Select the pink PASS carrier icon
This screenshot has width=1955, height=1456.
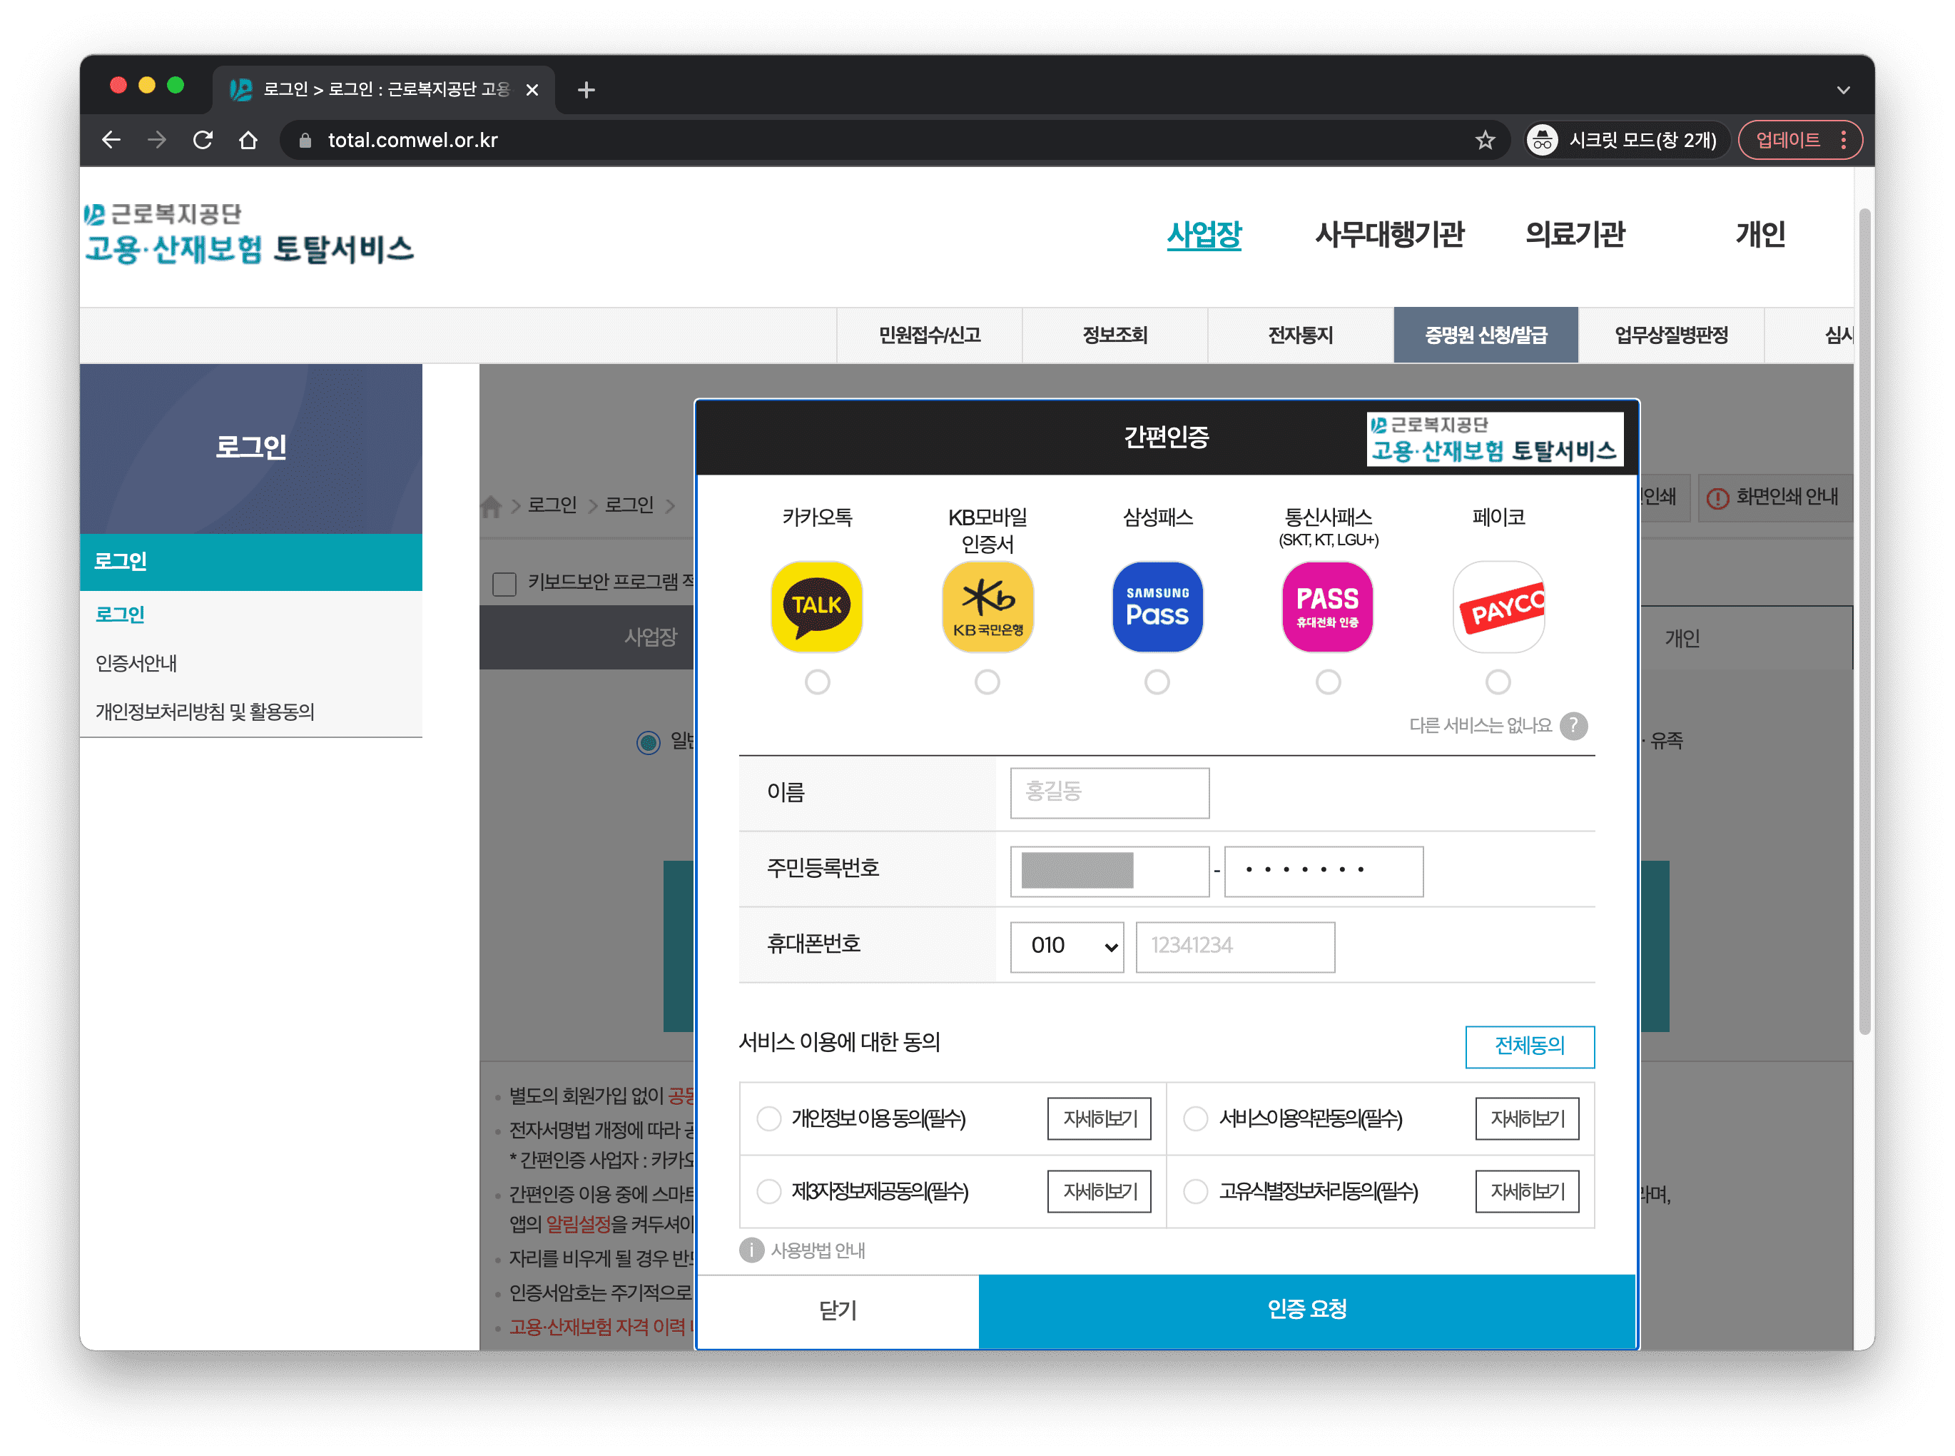[1327, 607]
